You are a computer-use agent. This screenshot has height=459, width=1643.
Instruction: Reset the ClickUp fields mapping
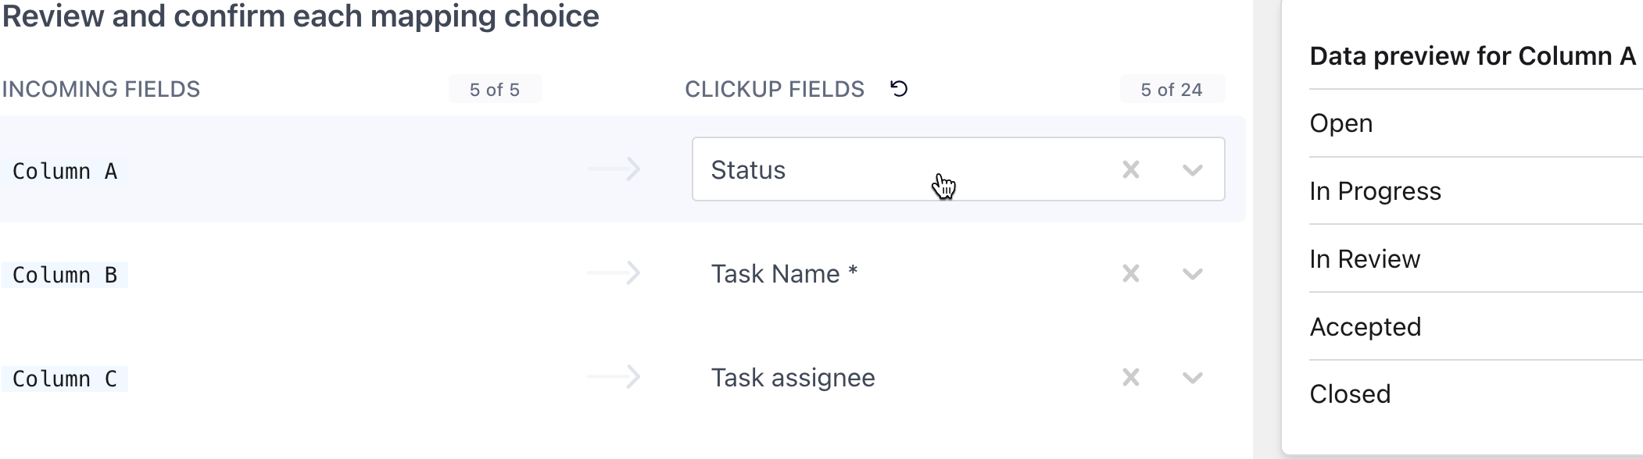tap(899, 89)
